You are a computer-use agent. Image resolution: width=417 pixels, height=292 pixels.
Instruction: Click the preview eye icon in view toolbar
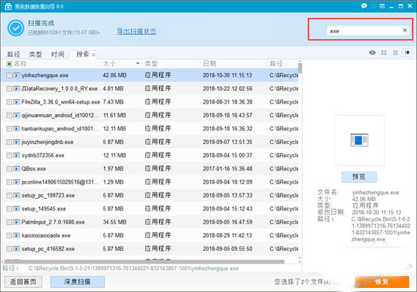(x=373, y=53)
